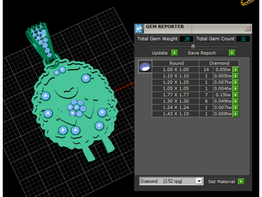Image resolution: width=262 pixels, height=197 pixels.
Task: Select the 1.30 X 1.30 gem row
Action: [192, 101]
